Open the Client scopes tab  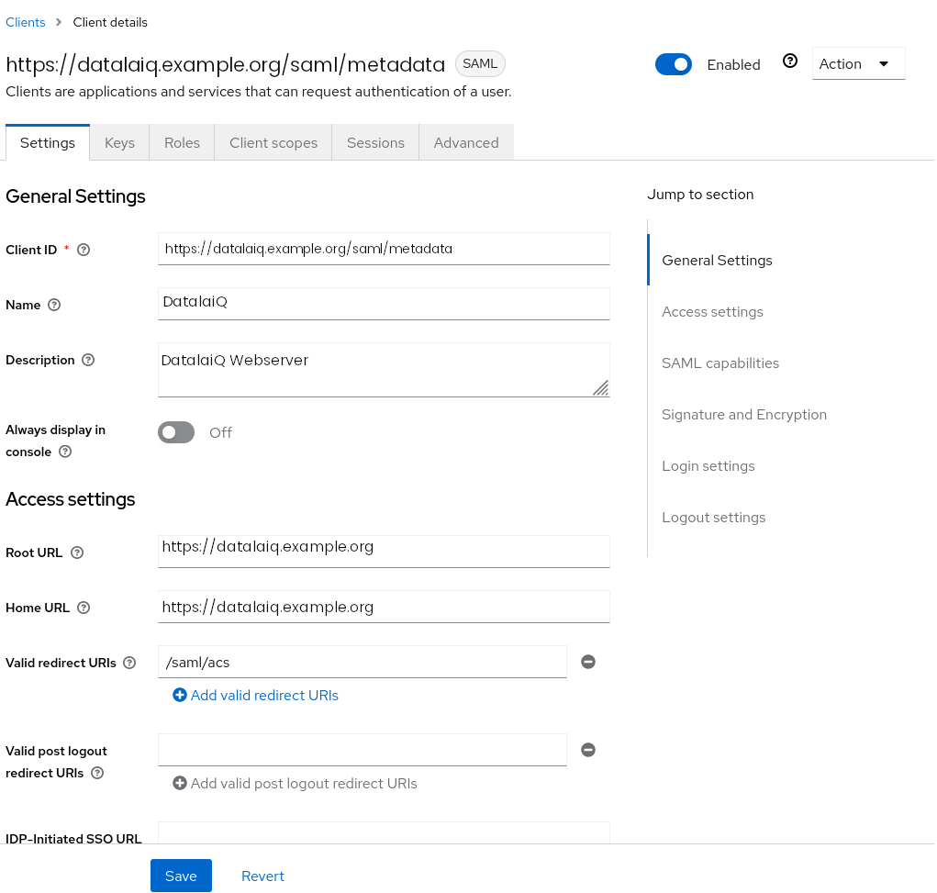pos(273,143)
